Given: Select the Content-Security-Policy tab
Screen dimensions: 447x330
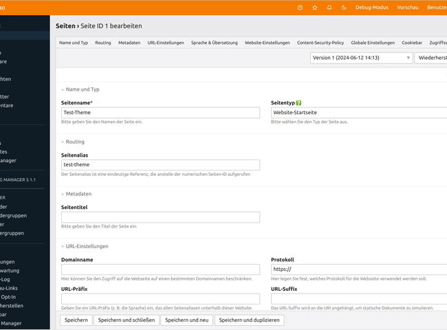Looking at the screenshot, I should pyautogui.click(x=320, y=43).
